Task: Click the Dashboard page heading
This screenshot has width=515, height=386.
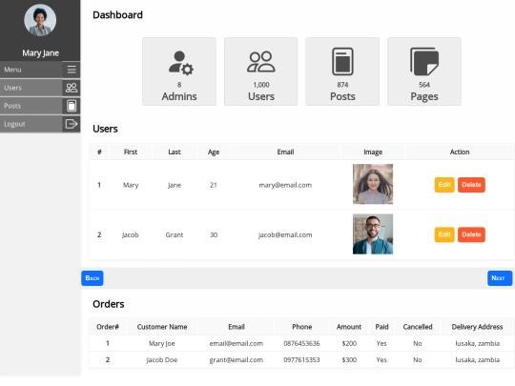Action: 117,15
